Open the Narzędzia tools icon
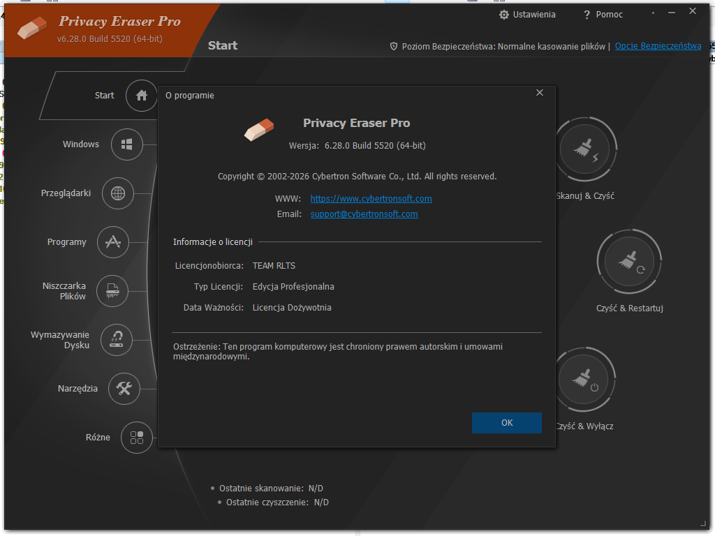 [x=124, y=388]
